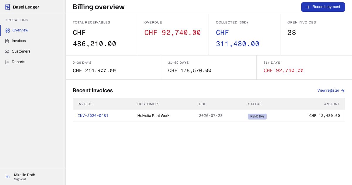This screenshot has height=185, width=352.
Task: Click the Record payment button
Action: pos(323,7)
